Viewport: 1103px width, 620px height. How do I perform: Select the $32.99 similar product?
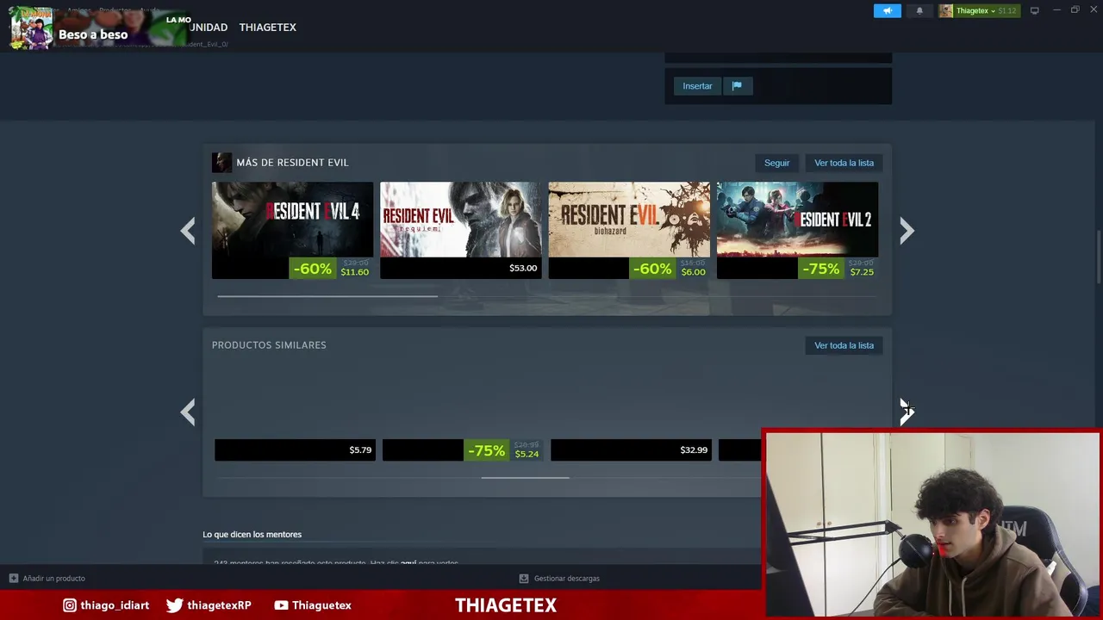coord(631,449)
